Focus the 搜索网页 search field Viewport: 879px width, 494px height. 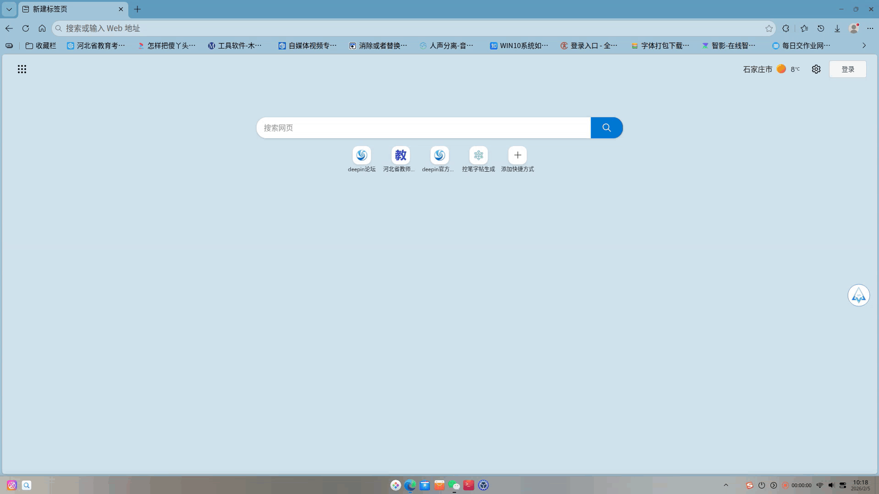[423, 128]
